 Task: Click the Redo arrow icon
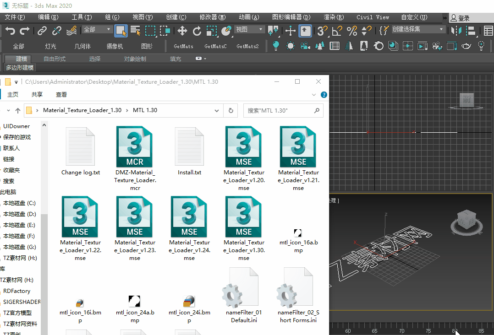(x=25, y=31)
